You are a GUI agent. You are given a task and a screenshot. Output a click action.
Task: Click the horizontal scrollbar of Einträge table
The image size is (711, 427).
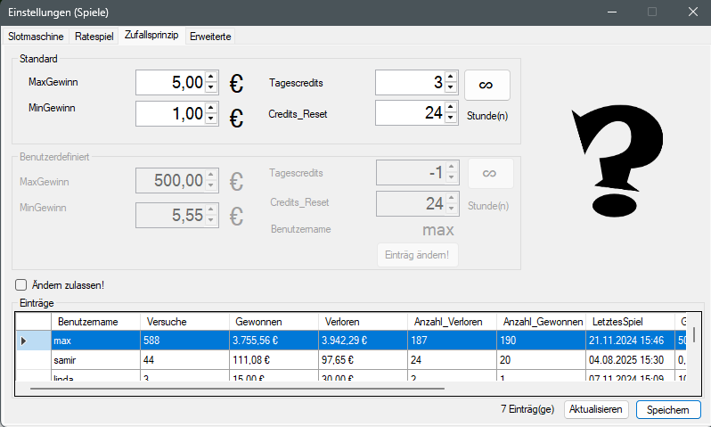(237, 389)
